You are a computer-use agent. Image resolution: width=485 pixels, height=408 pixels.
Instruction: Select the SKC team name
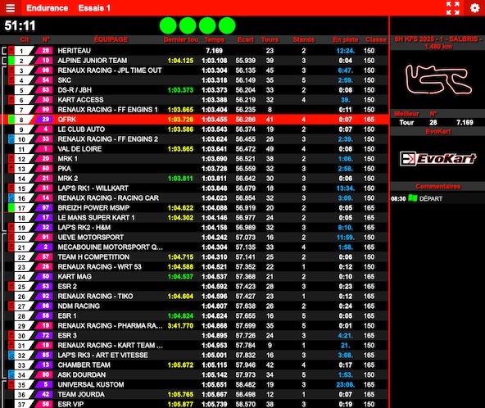tap(65, 80)
